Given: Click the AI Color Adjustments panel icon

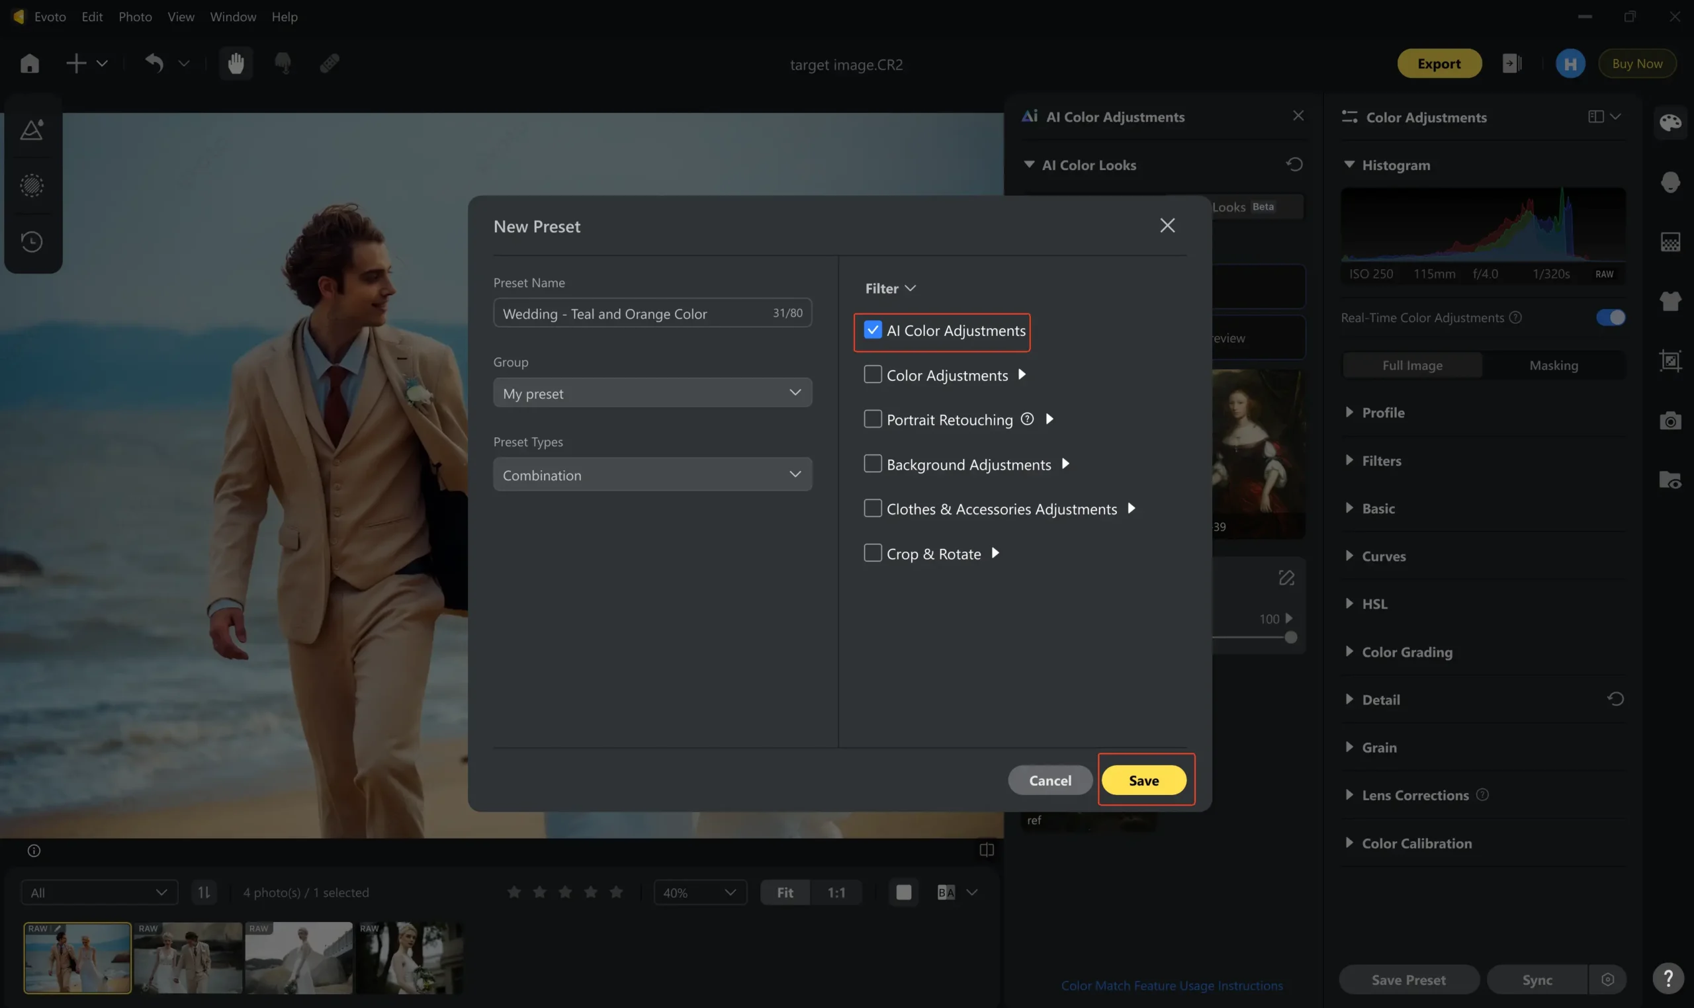Looking at the screenshot, I should point(1028,116).
